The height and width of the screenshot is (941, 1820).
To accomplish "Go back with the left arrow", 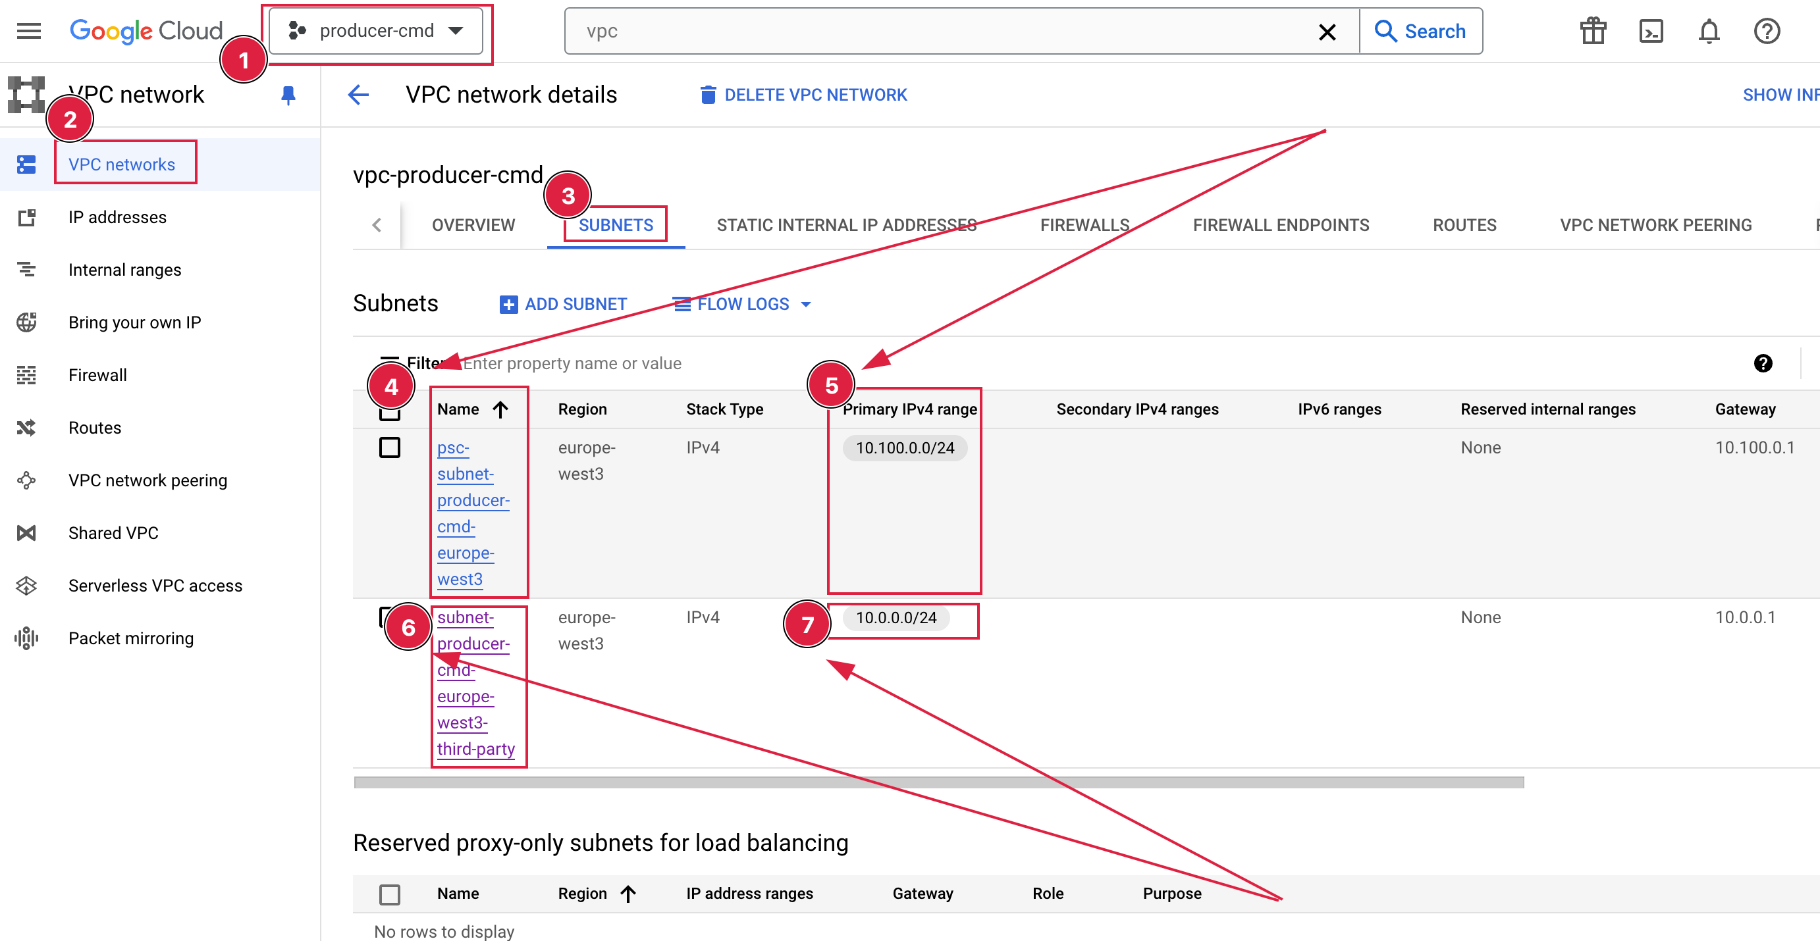I will click(x=359, y=95).
